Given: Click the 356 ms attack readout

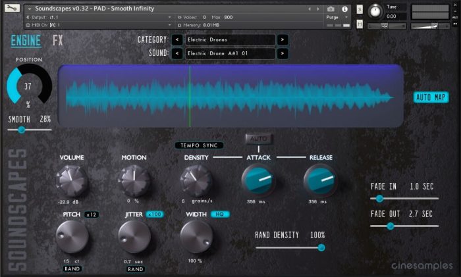Looking at the screenshot, I should [x=256, y=202].
